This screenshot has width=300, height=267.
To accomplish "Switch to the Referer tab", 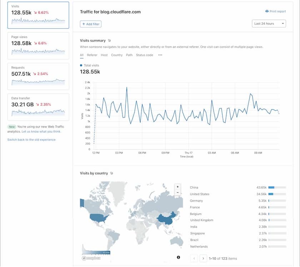I will (x=92, y=55).
